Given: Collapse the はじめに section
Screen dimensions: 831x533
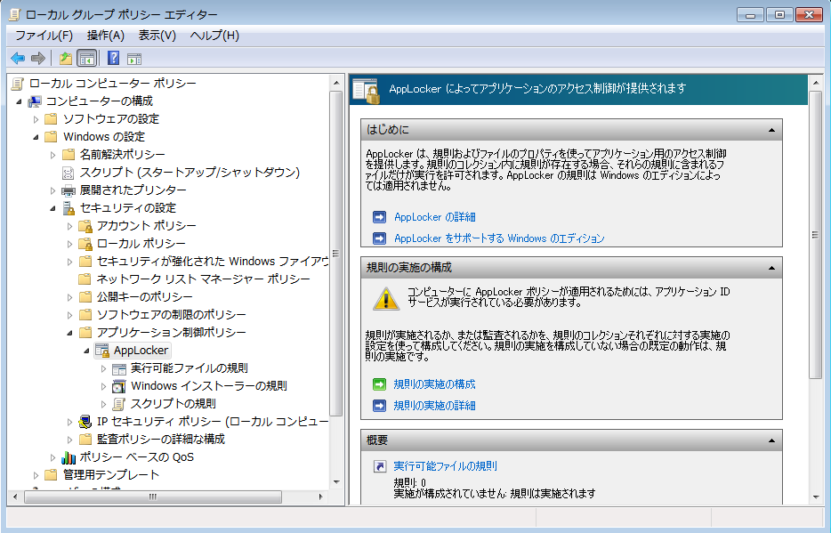Looking at the screenshot, I should click(771, 130).
